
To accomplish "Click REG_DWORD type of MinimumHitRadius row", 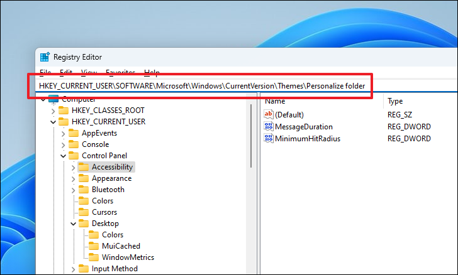I will pyautogui.click(x=409, y=139).
